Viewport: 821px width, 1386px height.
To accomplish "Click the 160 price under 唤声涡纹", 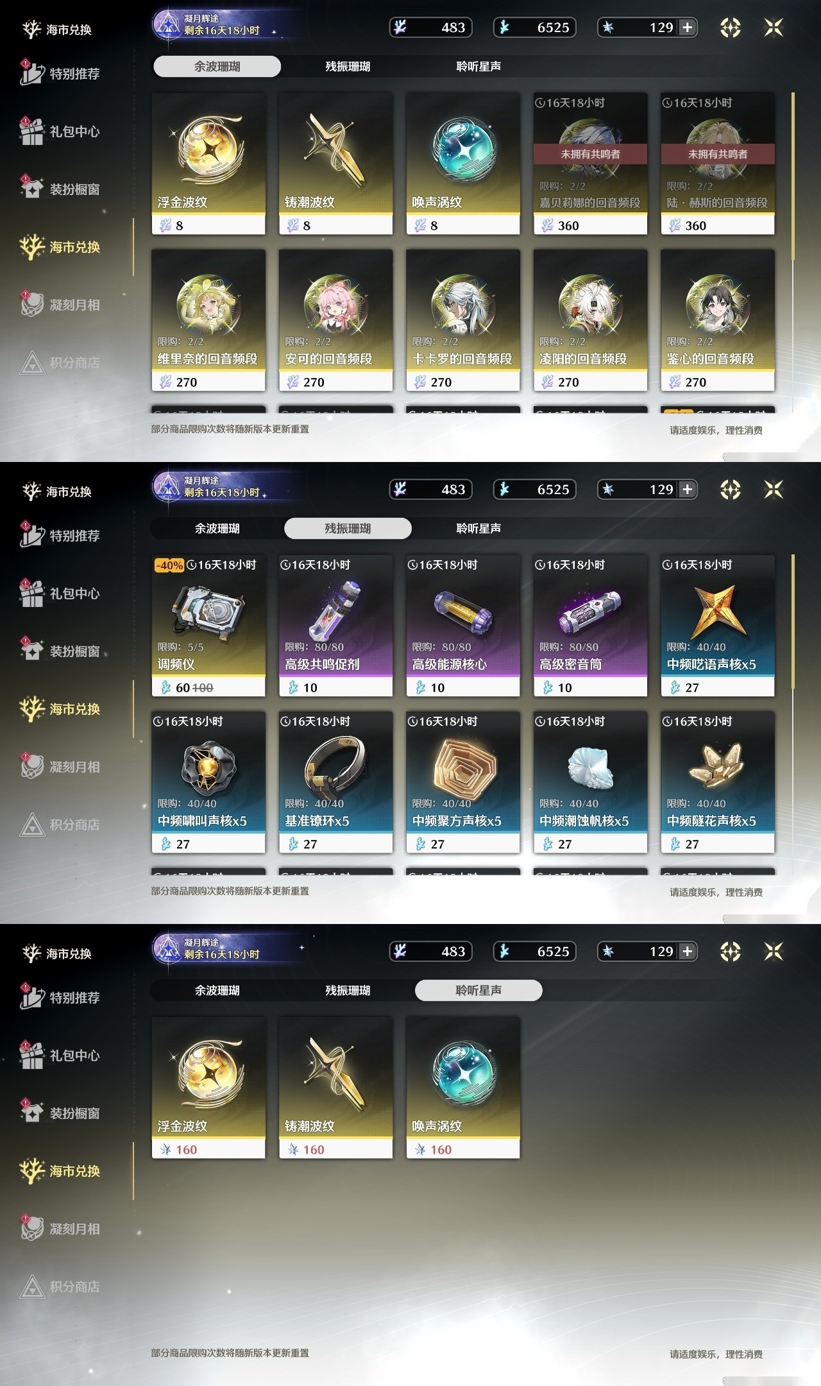I will (441, 1150).
